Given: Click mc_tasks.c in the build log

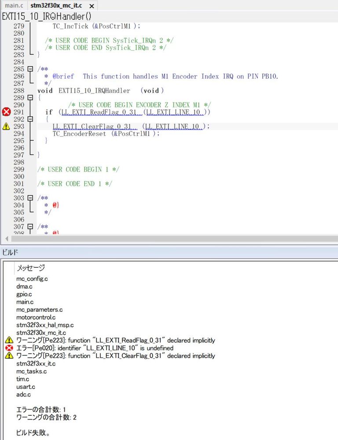Looking at the screenshot, I should point(31,372).
